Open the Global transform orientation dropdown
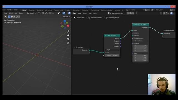Viewport: 178px width, 100px height. pos(31,13)
